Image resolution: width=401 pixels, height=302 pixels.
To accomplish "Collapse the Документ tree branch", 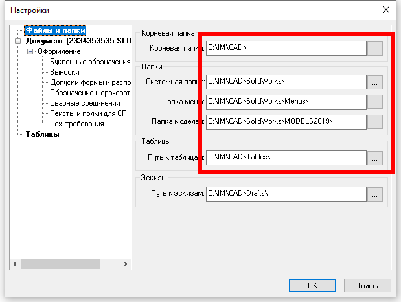I will [x=18, y=41].
